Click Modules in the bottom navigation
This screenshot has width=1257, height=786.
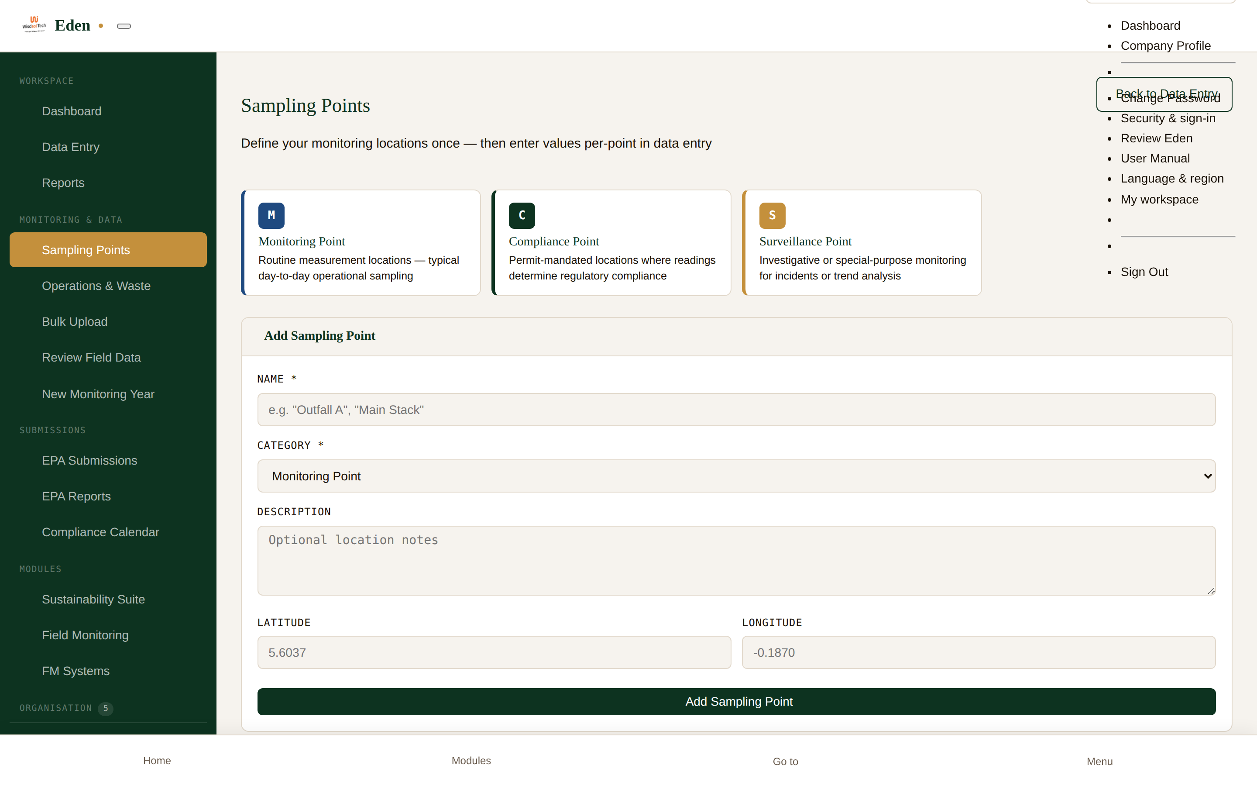(471, 761)
